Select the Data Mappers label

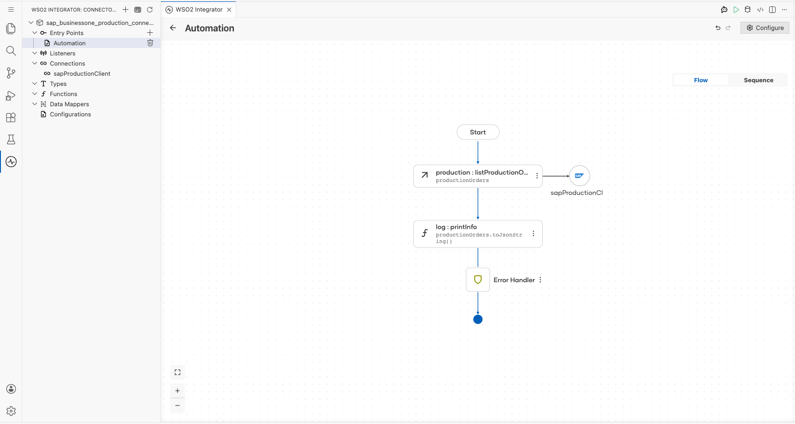click(x=69, y=104)
